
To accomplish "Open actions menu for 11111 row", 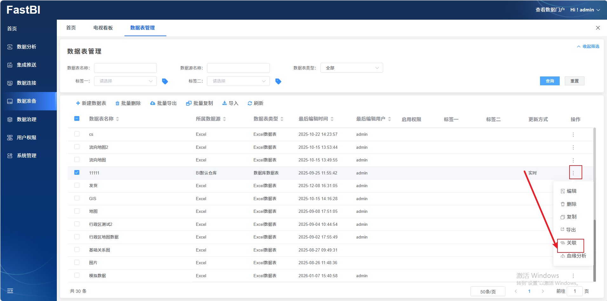I will tap(573, 173).
